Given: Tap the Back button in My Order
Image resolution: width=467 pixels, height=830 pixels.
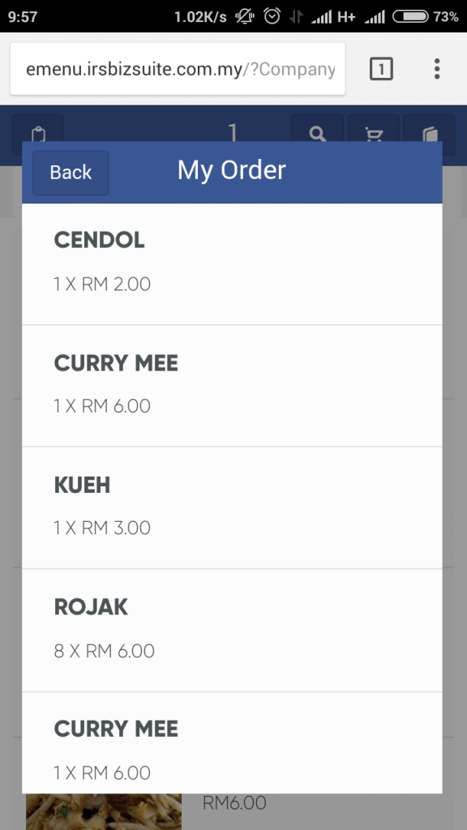Looking at the screenshot, I should (71, 173).
